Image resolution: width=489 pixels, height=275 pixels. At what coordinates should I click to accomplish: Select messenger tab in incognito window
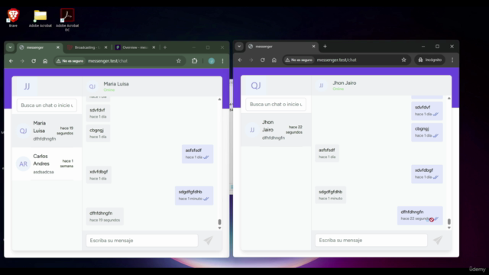click(x=282, y=47)
